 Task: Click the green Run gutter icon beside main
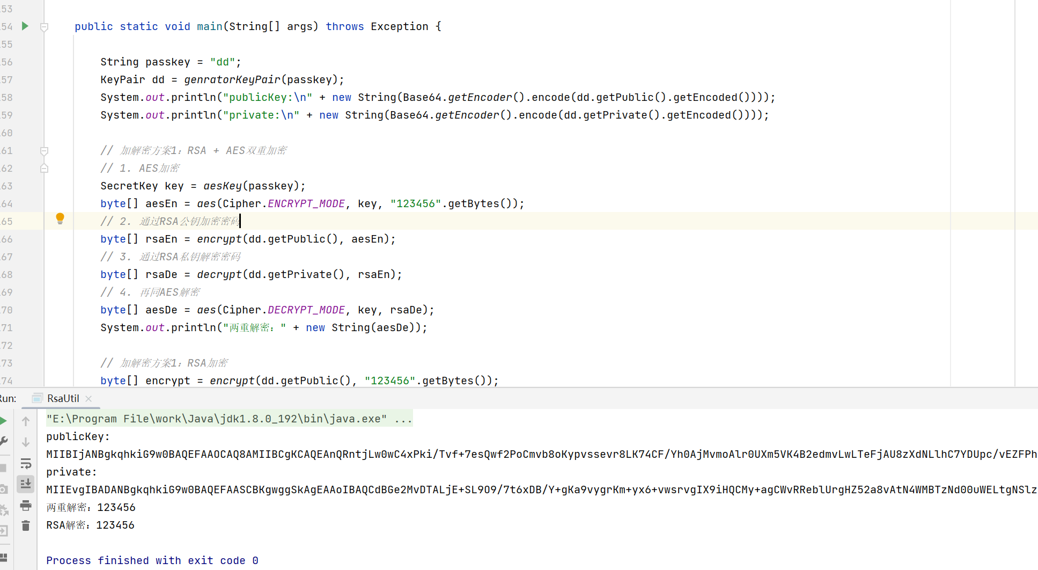pos(25,26)
